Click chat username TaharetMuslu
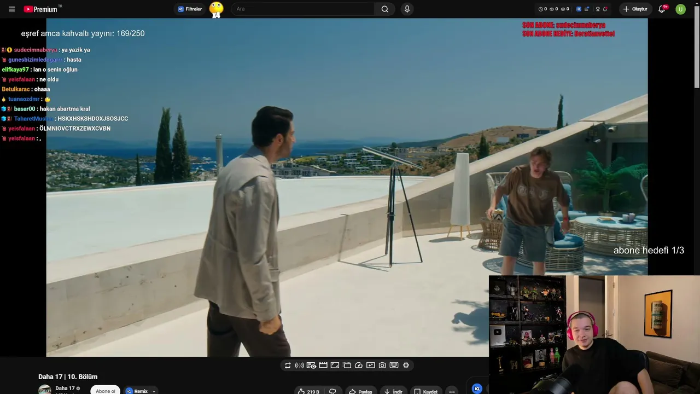 pyautogui.click(x=34, y=119)
